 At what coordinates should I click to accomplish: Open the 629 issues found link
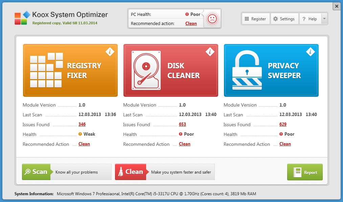(x=283, y=124)
